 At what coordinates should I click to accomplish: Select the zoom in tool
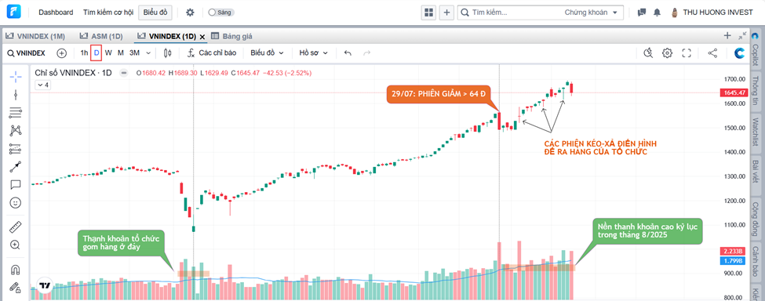pyautogui.click(x=16, y=245)
